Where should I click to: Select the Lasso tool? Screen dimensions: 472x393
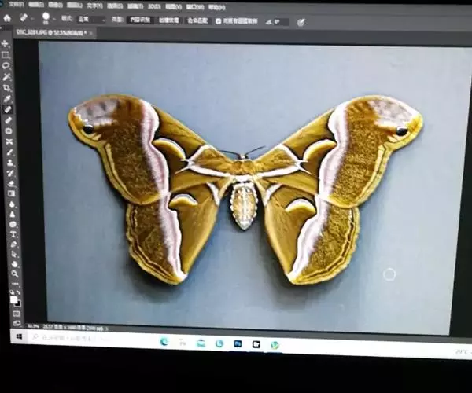coord(6,66)
